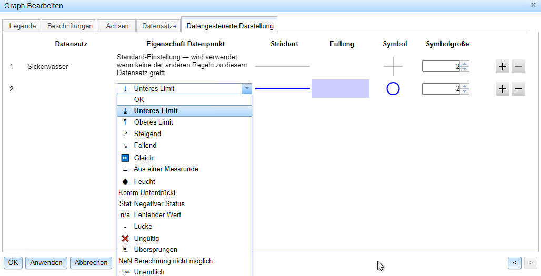Image resolution: width=541 pixels, height=276 pixels.
Task: Select the blue Gleich icon
Action: click(x=125, y=158)
